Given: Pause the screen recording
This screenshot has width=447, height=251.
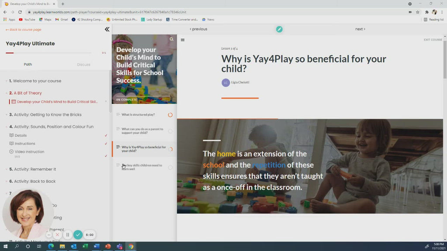Looking at the screenshot, I should pos(68,235).
